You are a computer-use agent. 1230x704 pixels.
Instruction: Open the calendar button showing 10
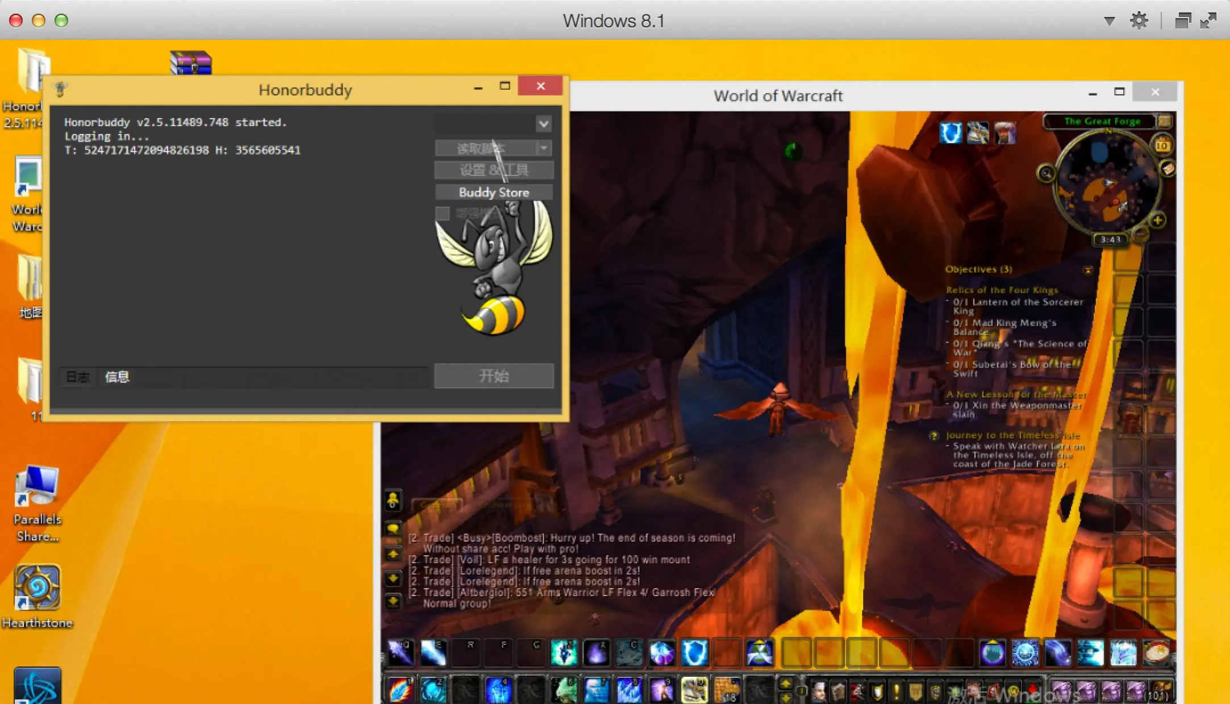pos(1162,145)
